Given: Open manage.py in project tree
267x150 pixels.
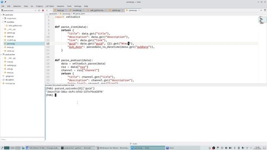Looking at the screenshot, I should (10, 83).
